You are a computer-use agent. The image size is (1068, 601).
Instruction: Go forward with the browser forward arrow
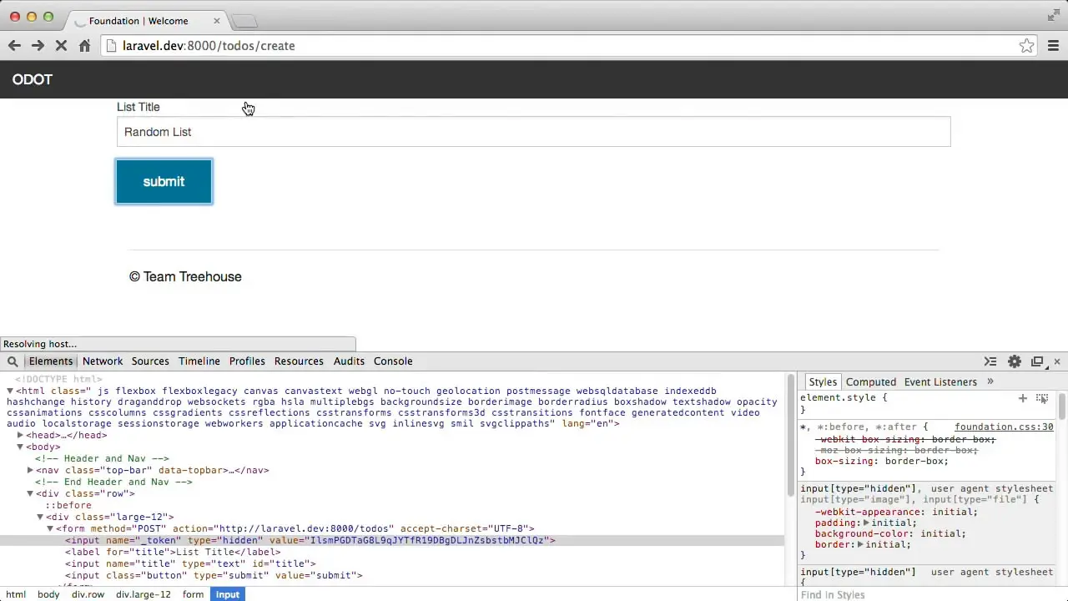pyautogui.click(x=38, y=46)
